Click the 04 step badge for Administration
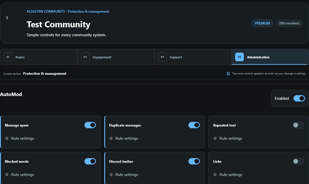 point(240,57)
